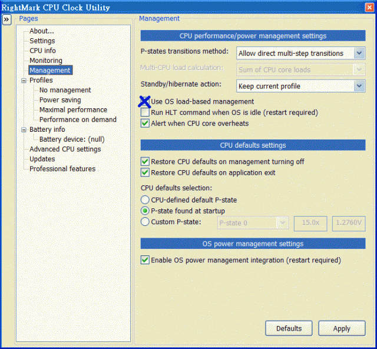Open the P-state 0 dropdown
Screen dimensions: 377x349
pyautogui.click(x=253, y=223)
